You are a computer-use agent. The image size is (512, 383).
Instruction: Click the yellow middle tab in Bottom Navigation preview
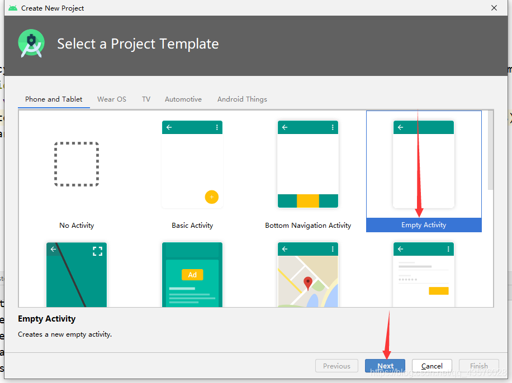click(x=308, y=201)
